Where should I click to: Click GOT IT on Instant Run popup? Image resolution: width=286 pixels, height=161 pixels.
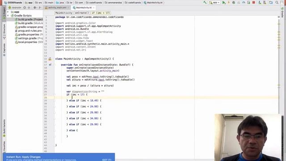click(x=107, y=160)
